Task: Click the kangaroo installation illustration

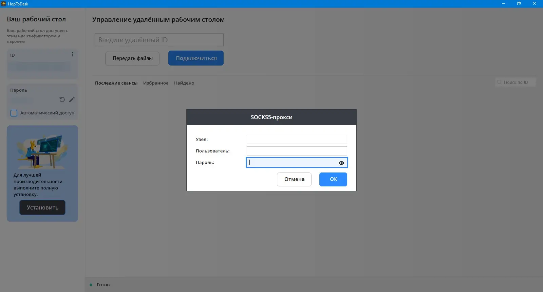Action: tap(42, 151)
